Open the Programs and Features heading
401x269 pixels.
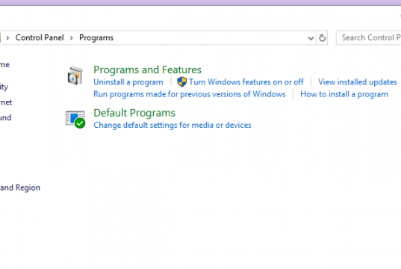click(147, 69)
